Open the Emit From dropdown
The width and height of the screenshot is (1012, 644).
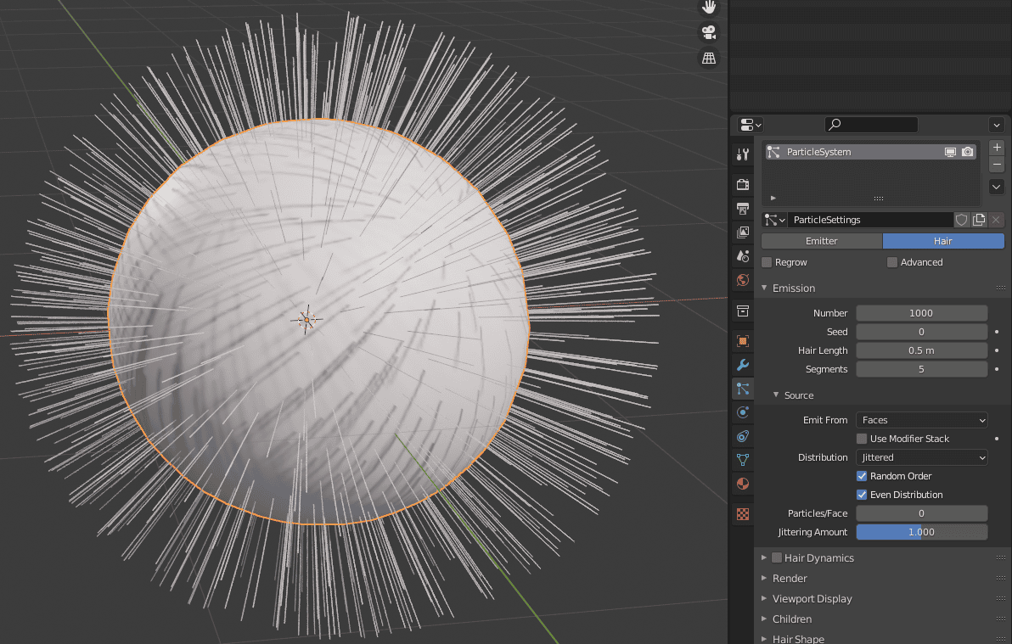point(921,420)
